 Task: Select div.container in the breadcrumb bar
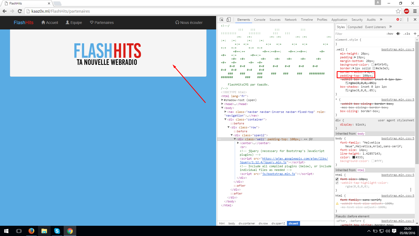tap(247, 223)
